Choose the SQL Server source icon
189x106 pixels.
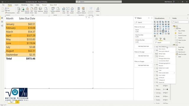[32, 10]
